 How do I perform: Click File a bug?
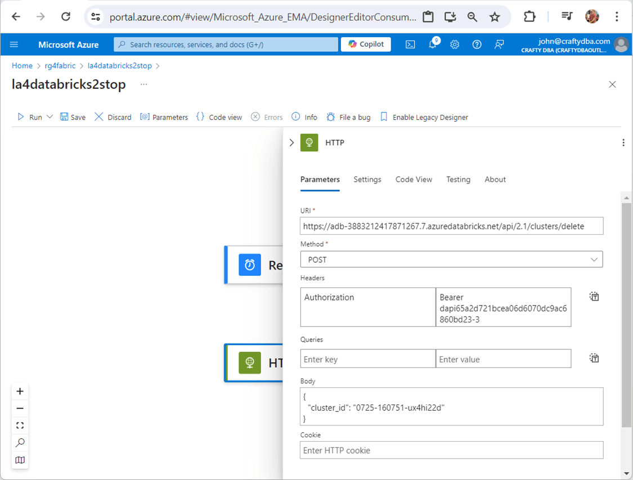click(x=348, y=117)
